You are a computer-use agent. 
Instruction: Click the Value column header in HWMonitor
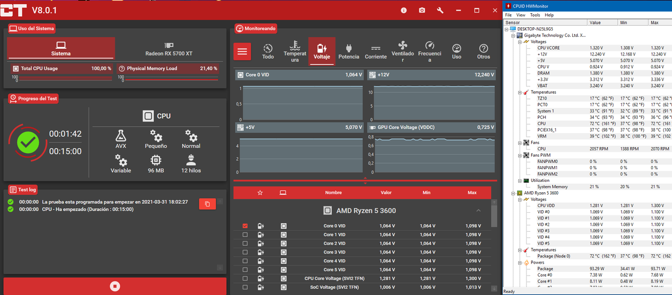pos(603,23)
